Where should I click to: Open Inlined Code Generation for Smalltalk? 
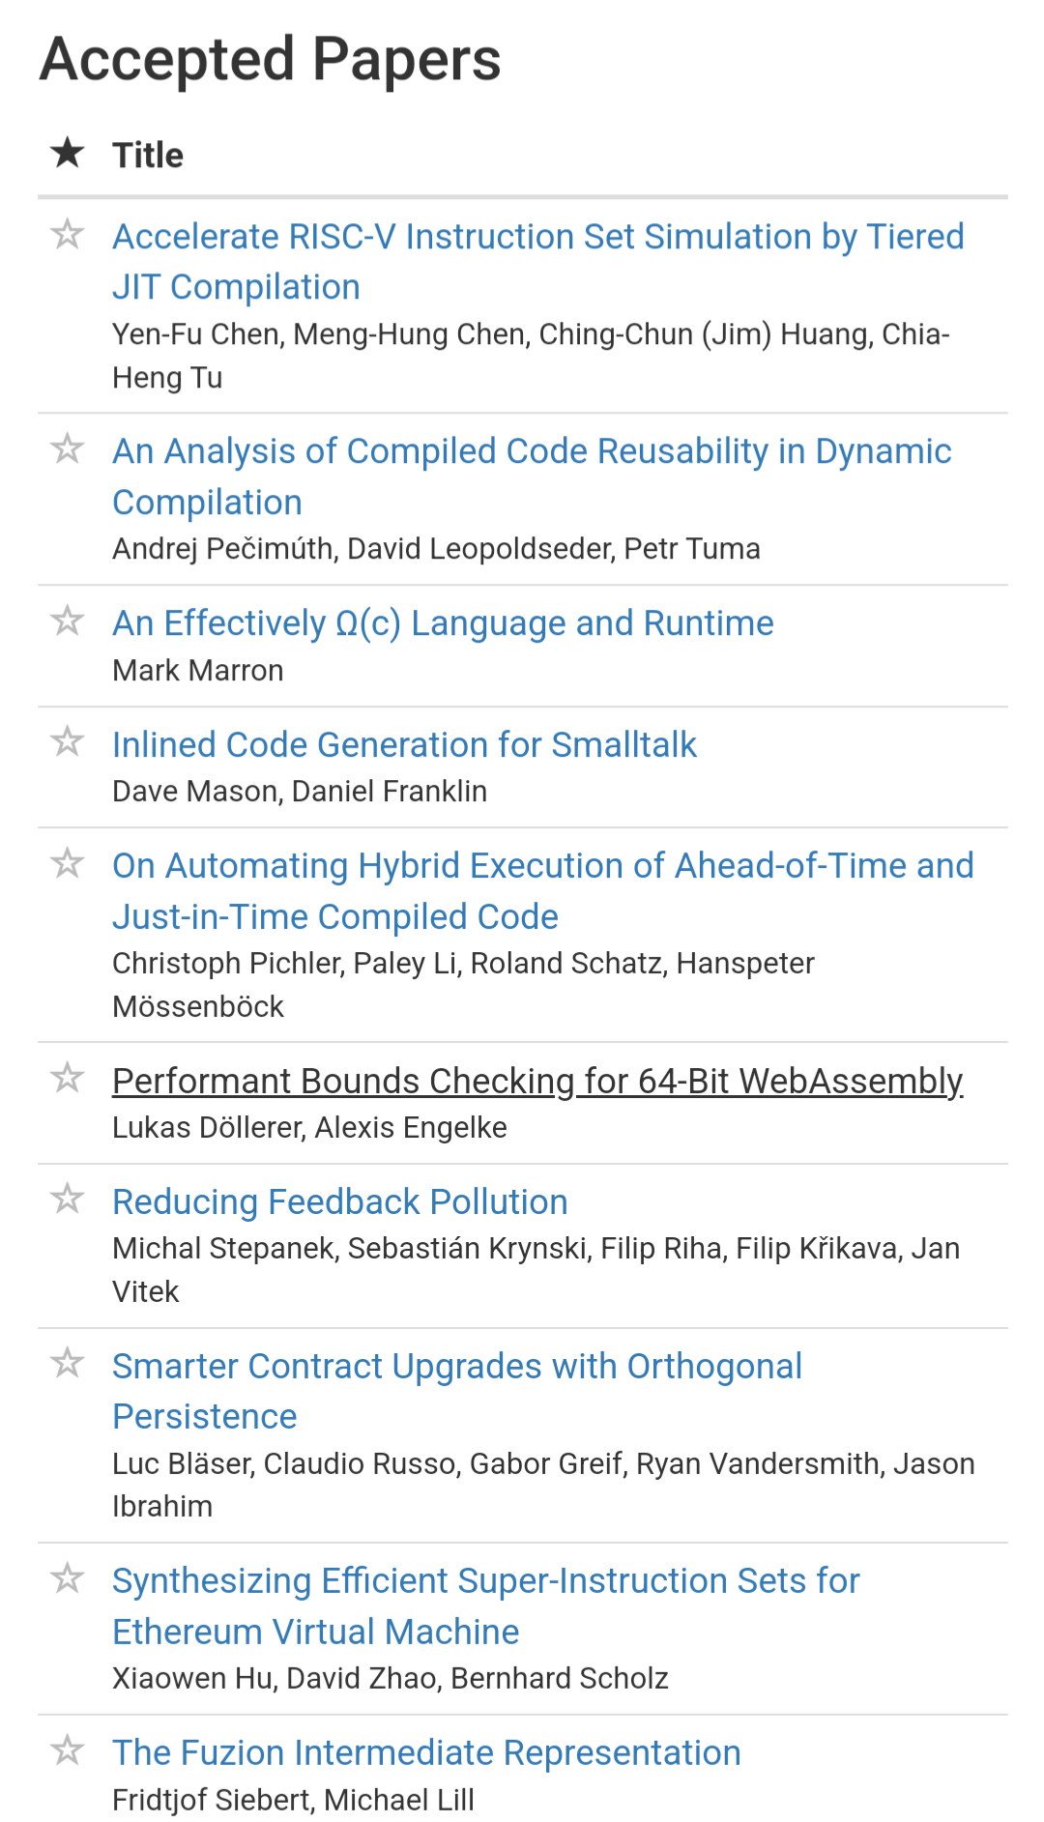404,745
